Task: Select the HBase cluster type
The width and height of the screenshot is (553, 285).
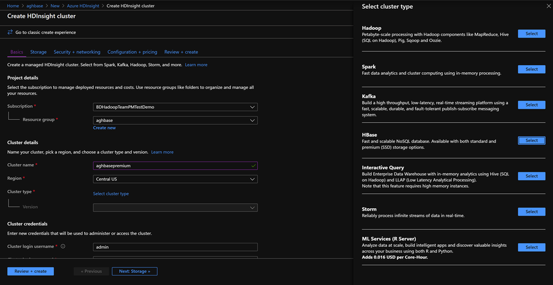Action: coord(531,140)
